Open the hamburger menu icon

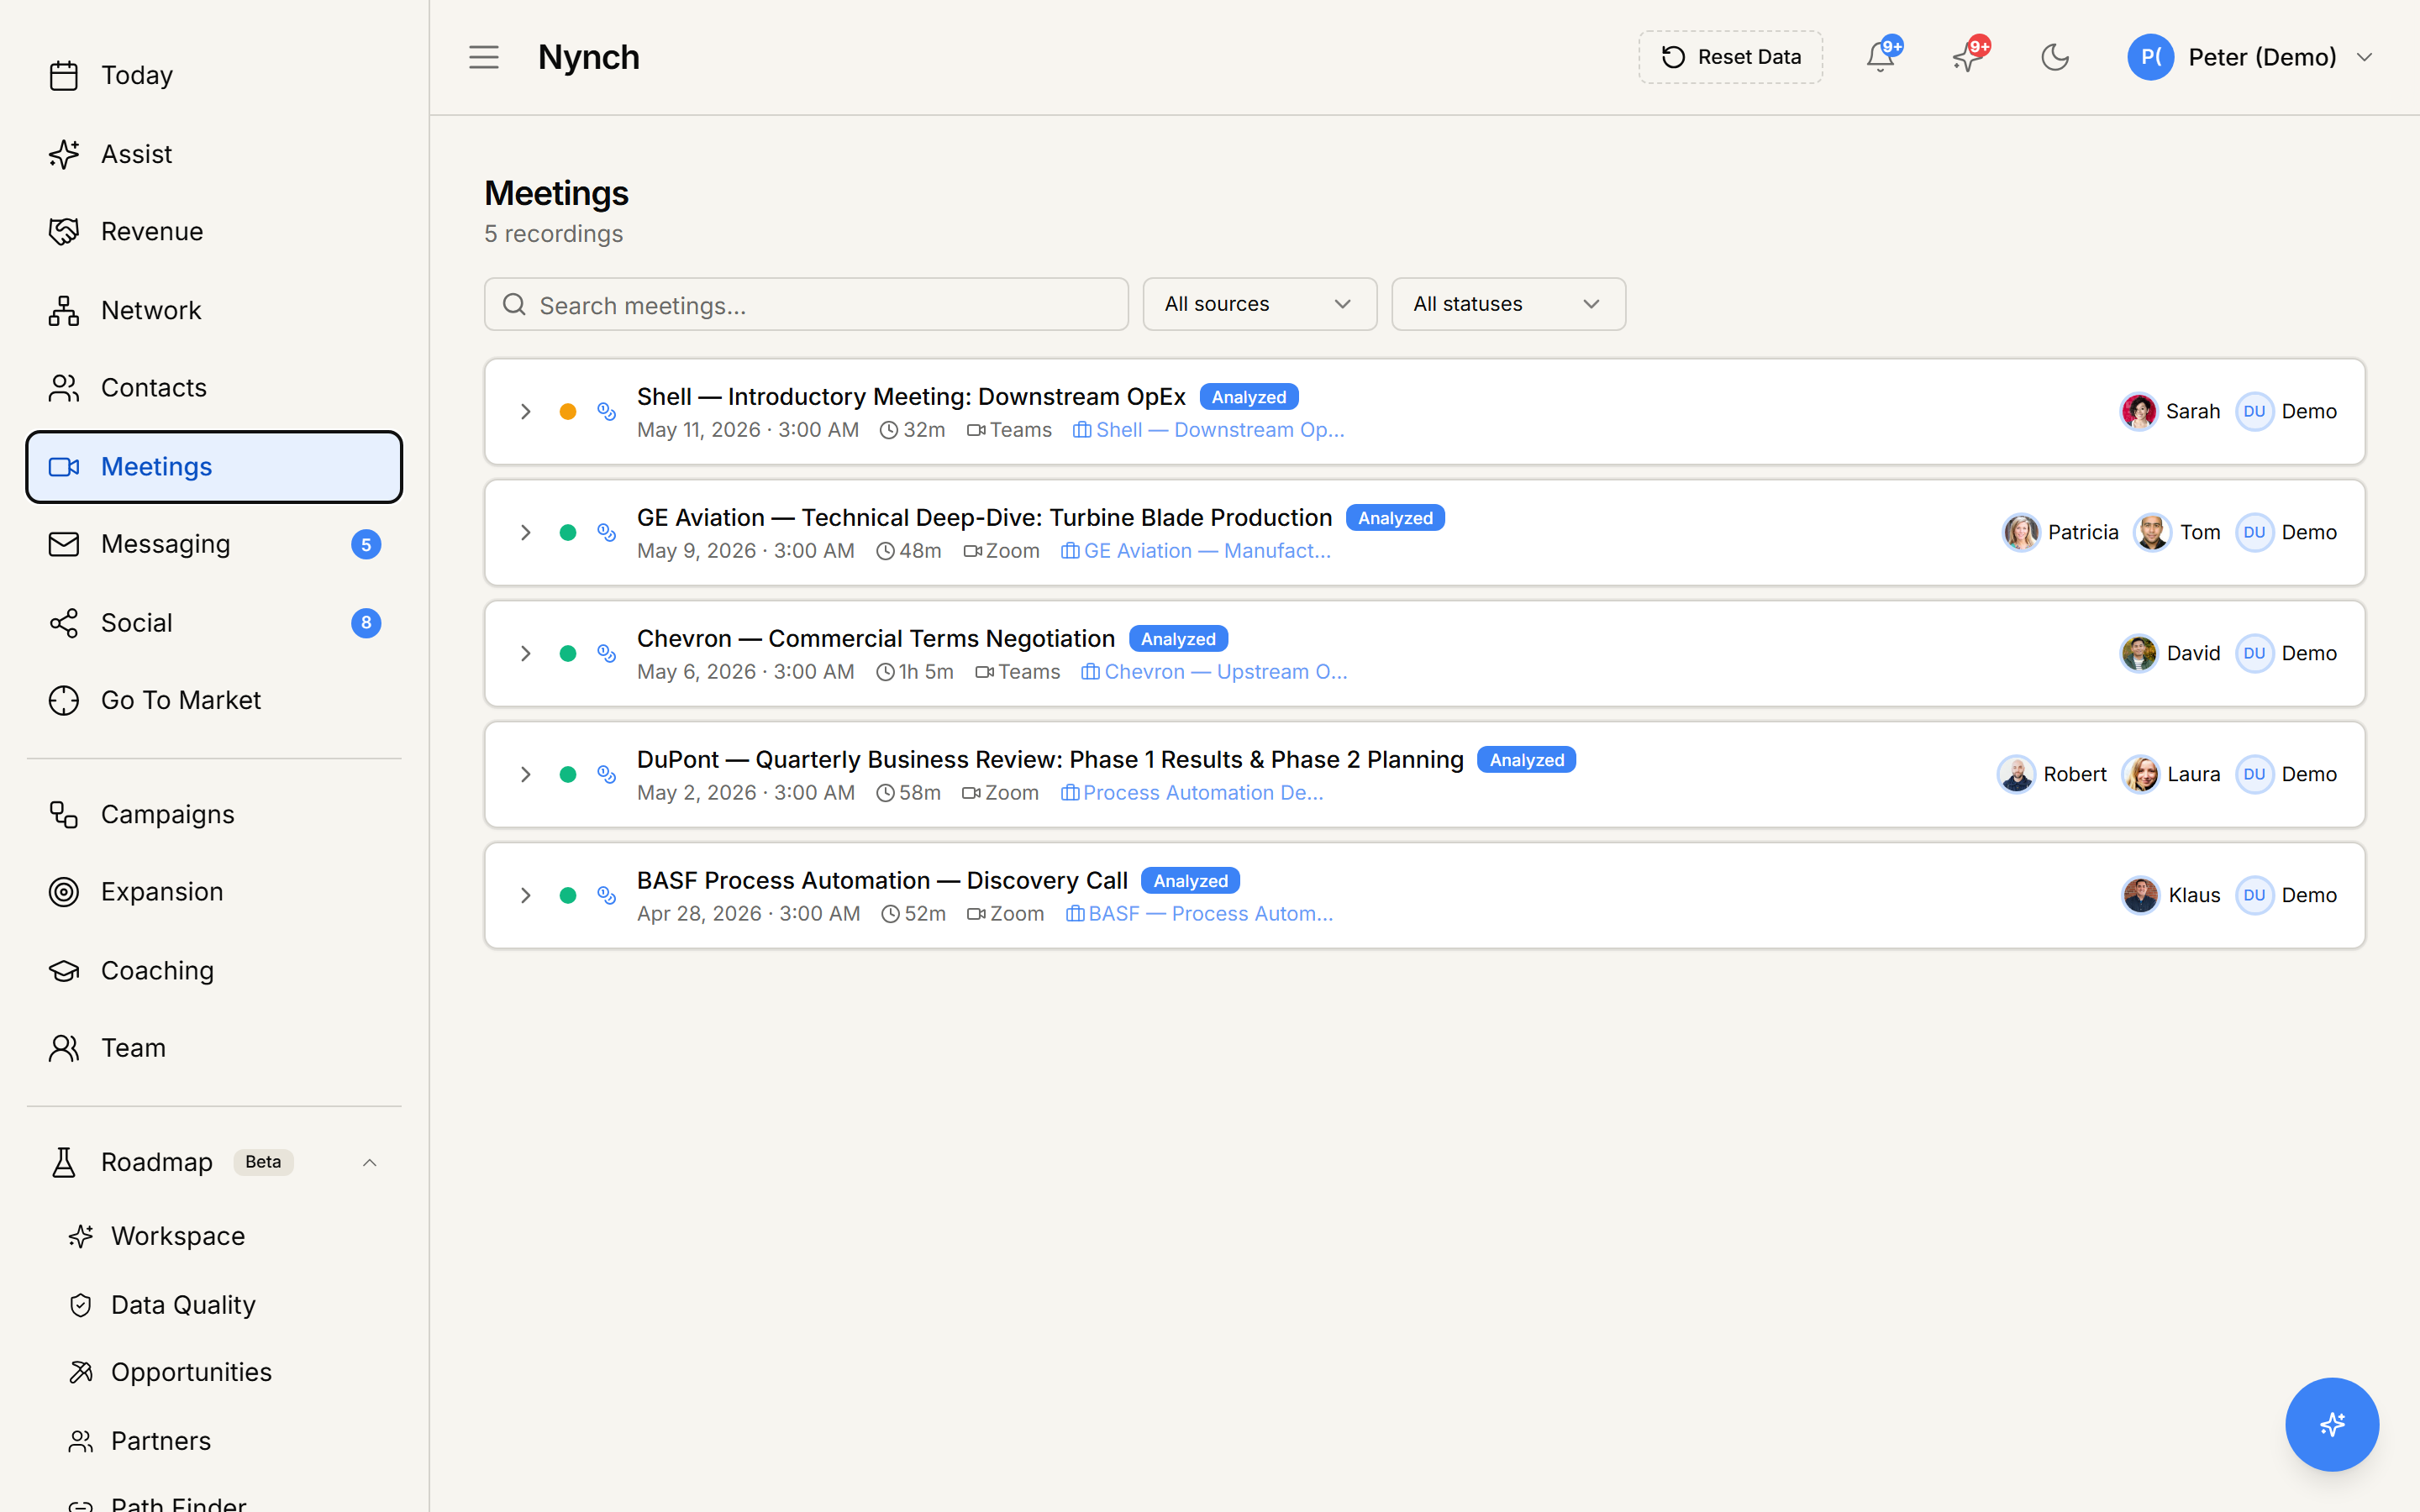click(483, 57)
